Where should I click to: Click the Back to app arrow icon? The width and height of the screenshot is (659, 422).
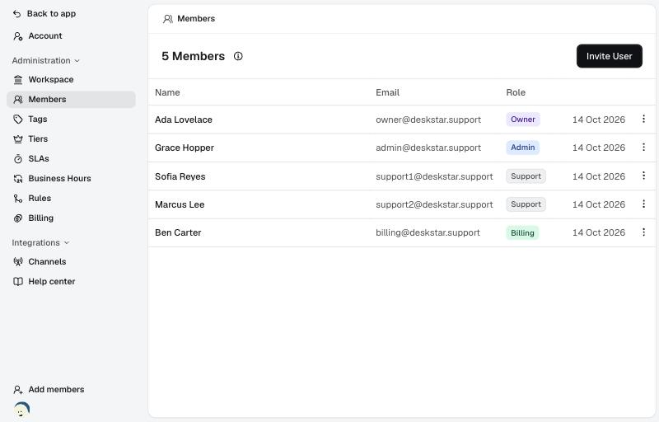click(x=16, y=14)
